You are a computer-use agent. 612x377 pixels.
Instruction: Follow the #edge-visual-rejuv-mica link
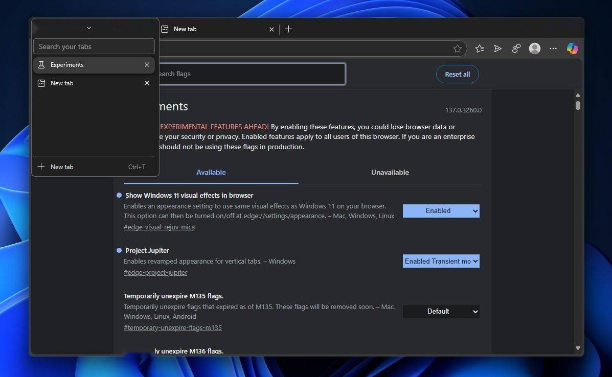point(159,227)
